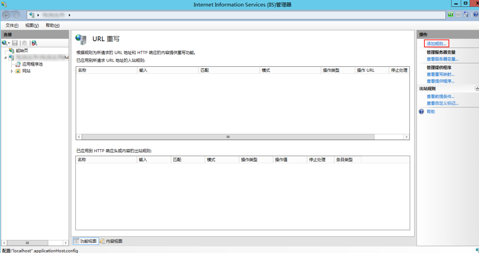
Task: Click the status icon at bottom-right corner
Action: (x=477, y=250)
